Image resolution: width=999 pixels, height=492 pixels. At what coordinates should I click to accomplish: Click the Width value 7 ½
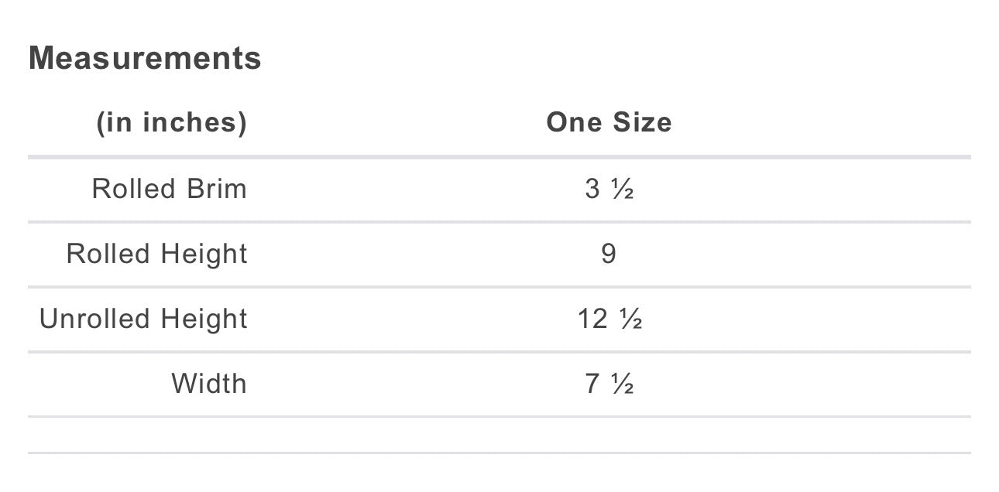pos(609,384)
